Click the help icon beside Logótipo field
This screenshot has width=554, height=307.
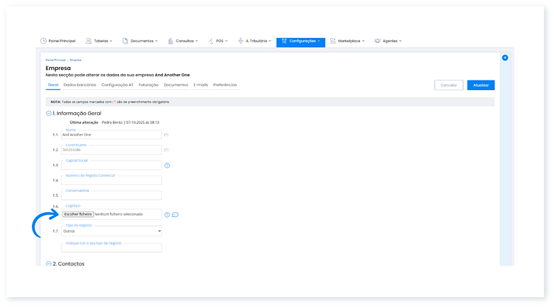pyautogui.click(x=167, y=215)
